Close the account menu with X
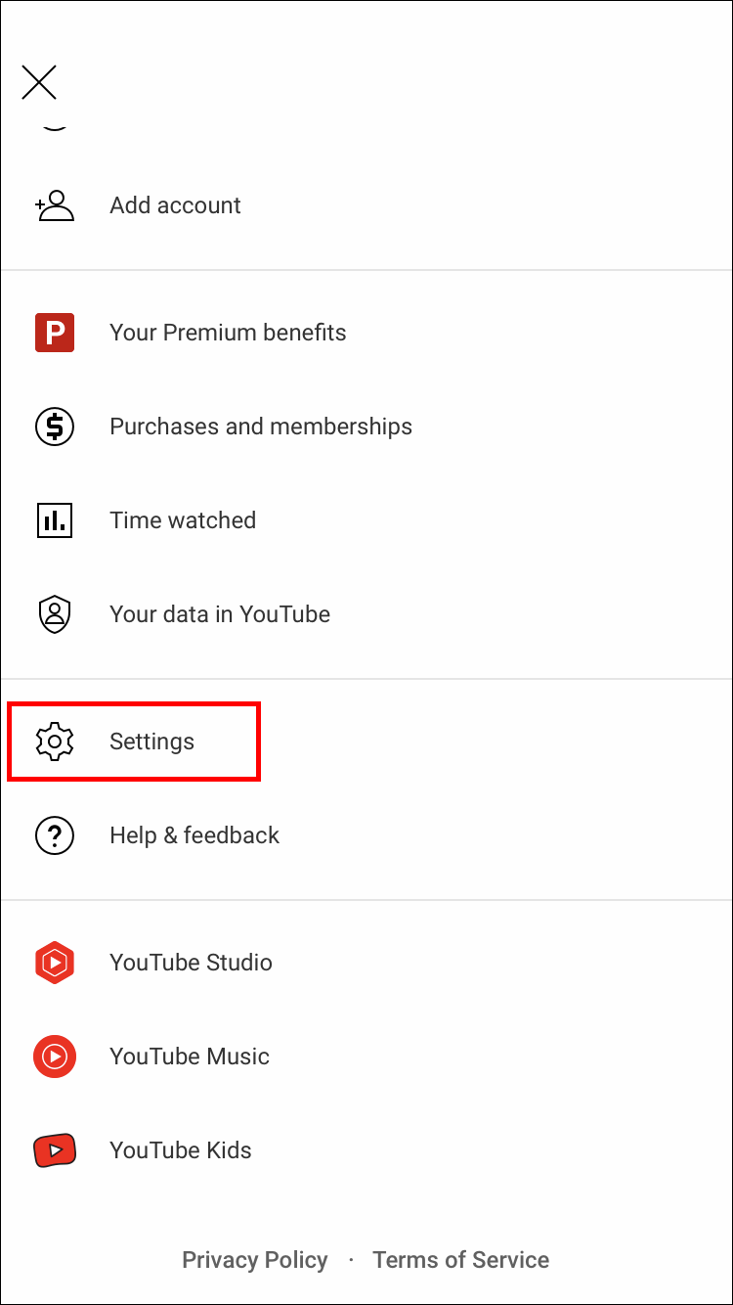733x1305 pixels. coord(39,83)
